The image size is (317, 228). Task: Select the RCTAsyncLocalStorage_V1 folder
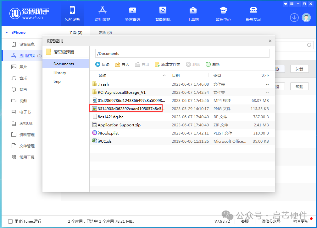[x=182, y=92]
